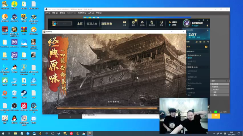243x136 pixels.
Task: Open the Origin desktop shortcut
Action: pos(5,94)
